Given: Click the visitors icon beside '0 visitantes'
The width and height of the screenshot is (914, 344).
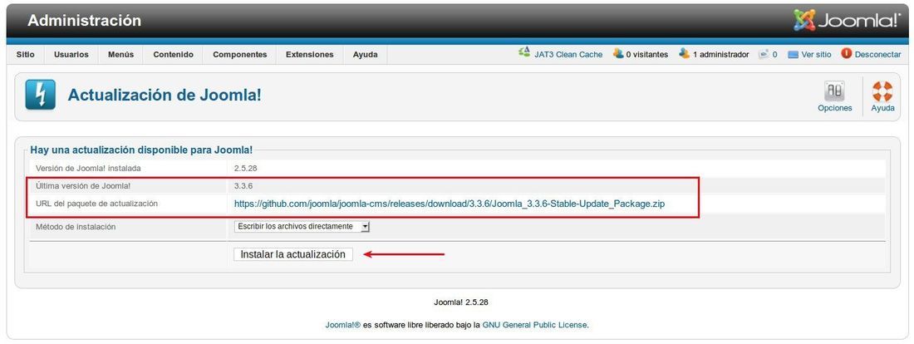Looking at the screenshot, I should (x=618, y=54).
